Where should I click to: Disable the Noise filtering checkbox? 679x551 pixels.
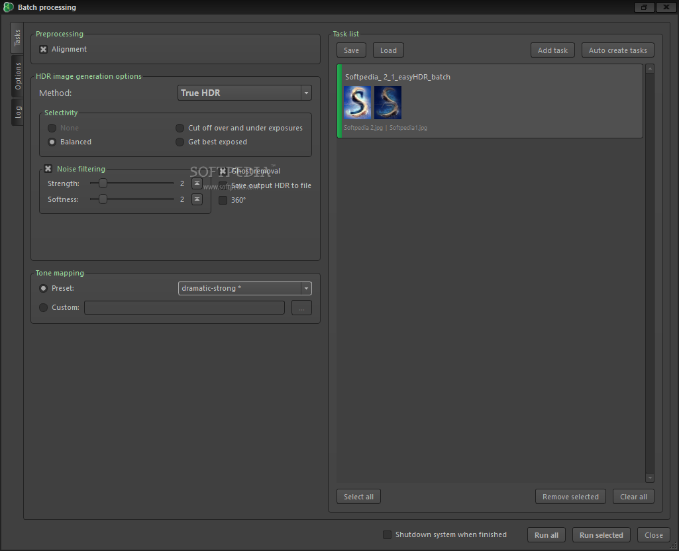48,169
